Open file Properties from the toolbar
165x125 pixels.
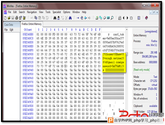point(21,18)
